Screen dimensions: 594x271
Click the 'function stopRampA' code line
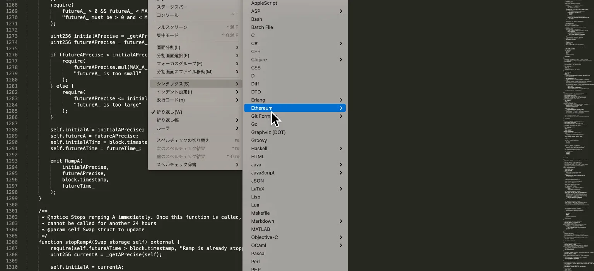pyautogui.click(x=109, y=242)
